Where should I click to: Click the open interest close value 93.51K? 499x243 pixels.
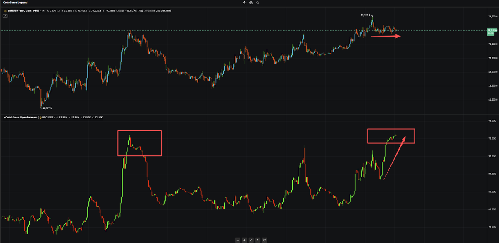[99, 118]
